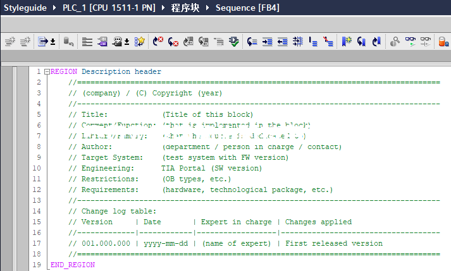Toggle the favorites star display in the editor

(140, 42)
